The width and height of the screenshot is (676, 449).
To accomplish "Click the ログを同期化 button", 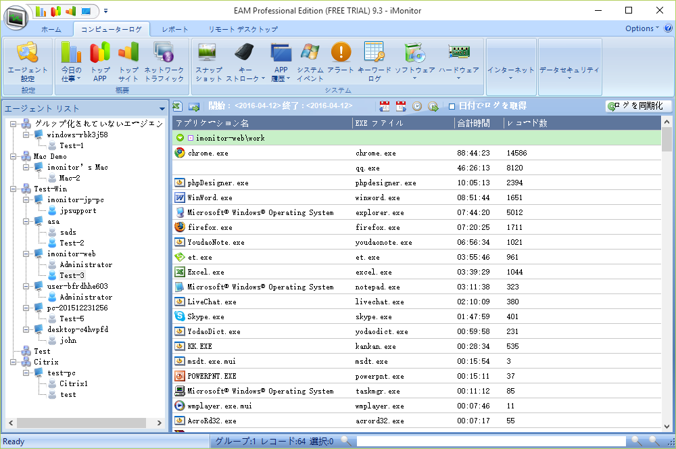I will click(x=638, y=106).
